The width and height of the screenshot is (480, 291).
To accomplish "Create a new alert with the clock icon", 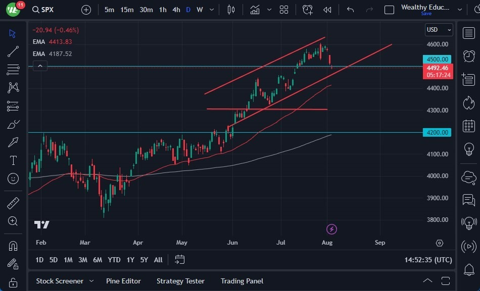I will click(307, 10).
